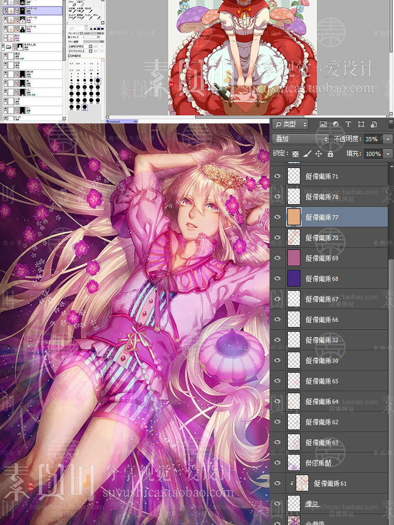
Task: Click the dark purple thumbnail of layer 68
Action: click(294, 278)
